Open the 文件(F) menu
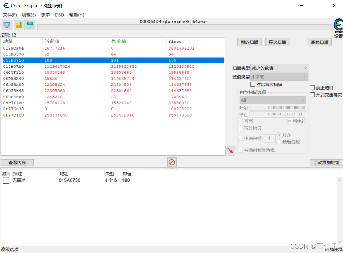The width and height of the screenshot is (343, 253). coord(10,15)
